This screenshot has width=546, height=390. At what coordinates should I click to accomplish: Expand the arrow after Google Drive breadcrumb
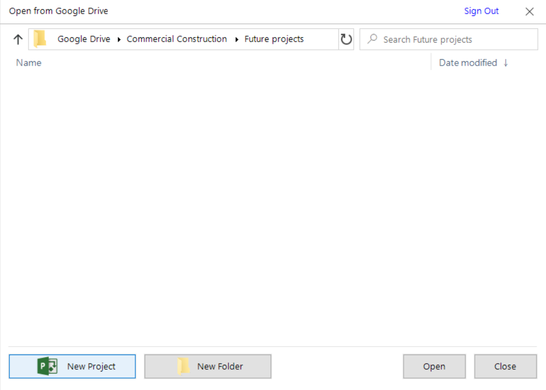[x=119, y=39]
